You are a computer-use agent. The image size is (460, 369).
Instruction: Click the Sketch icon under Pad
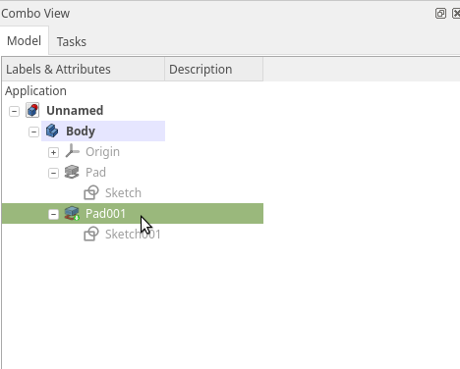tap(91, 192)
